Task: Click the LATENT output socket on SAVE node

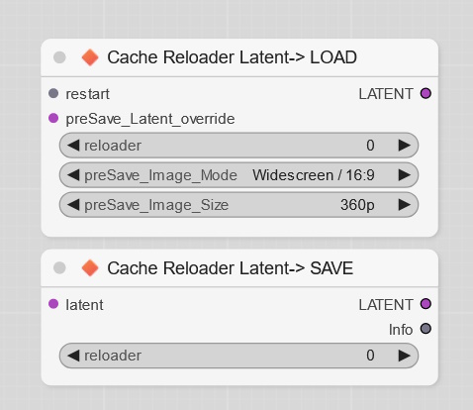Action: pyautogui.click(x=426, y=304)
